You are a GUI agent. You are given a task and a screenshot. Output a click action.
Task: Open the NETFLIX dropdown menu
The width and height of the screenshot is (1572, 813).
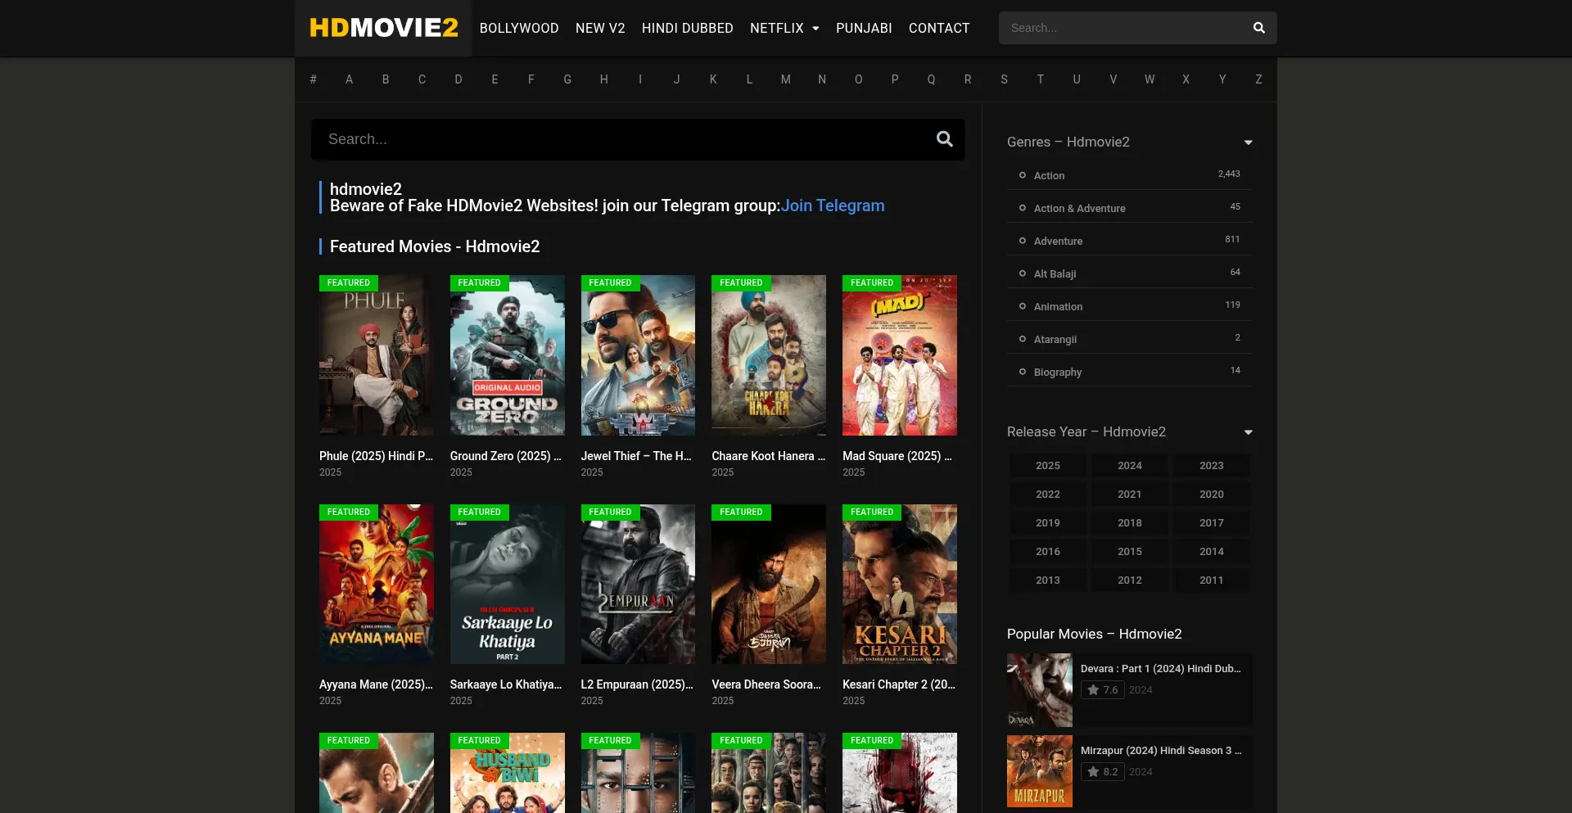784,28
